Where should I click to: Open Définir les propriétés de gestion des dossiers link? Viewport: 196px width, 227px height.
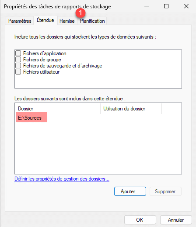[x=62, y=179]
